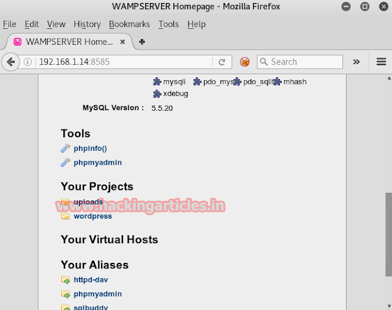Open the History menu

(87, 25)
